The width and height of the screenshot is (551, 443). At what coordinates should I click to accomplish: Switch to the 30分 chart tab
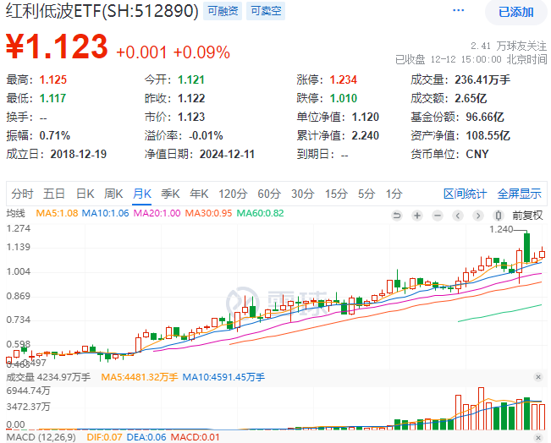pyautogui.click(x=302, y=194)
